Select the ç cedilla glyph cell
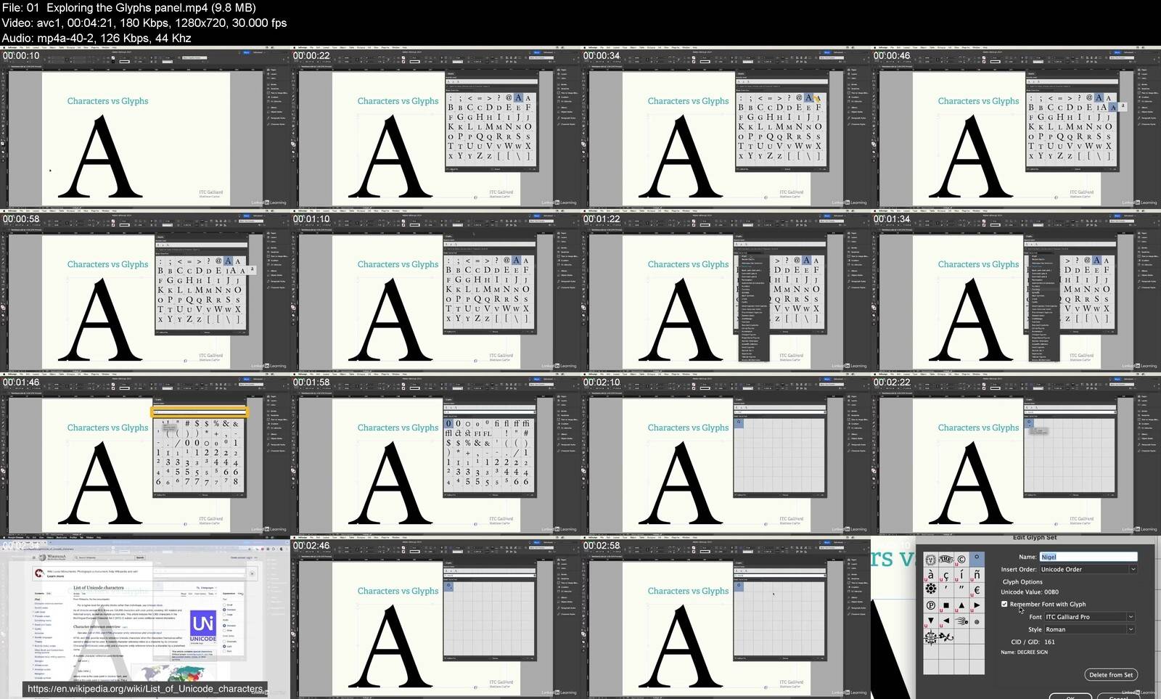The height and width of the screenshot is (699, 1161). coord(946,575)
